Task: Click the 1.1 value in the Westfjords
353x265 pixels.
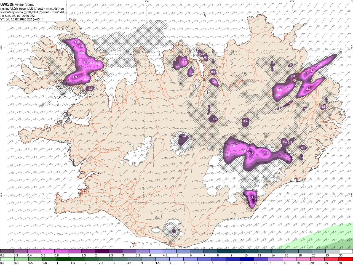Action: pos(86,63)
